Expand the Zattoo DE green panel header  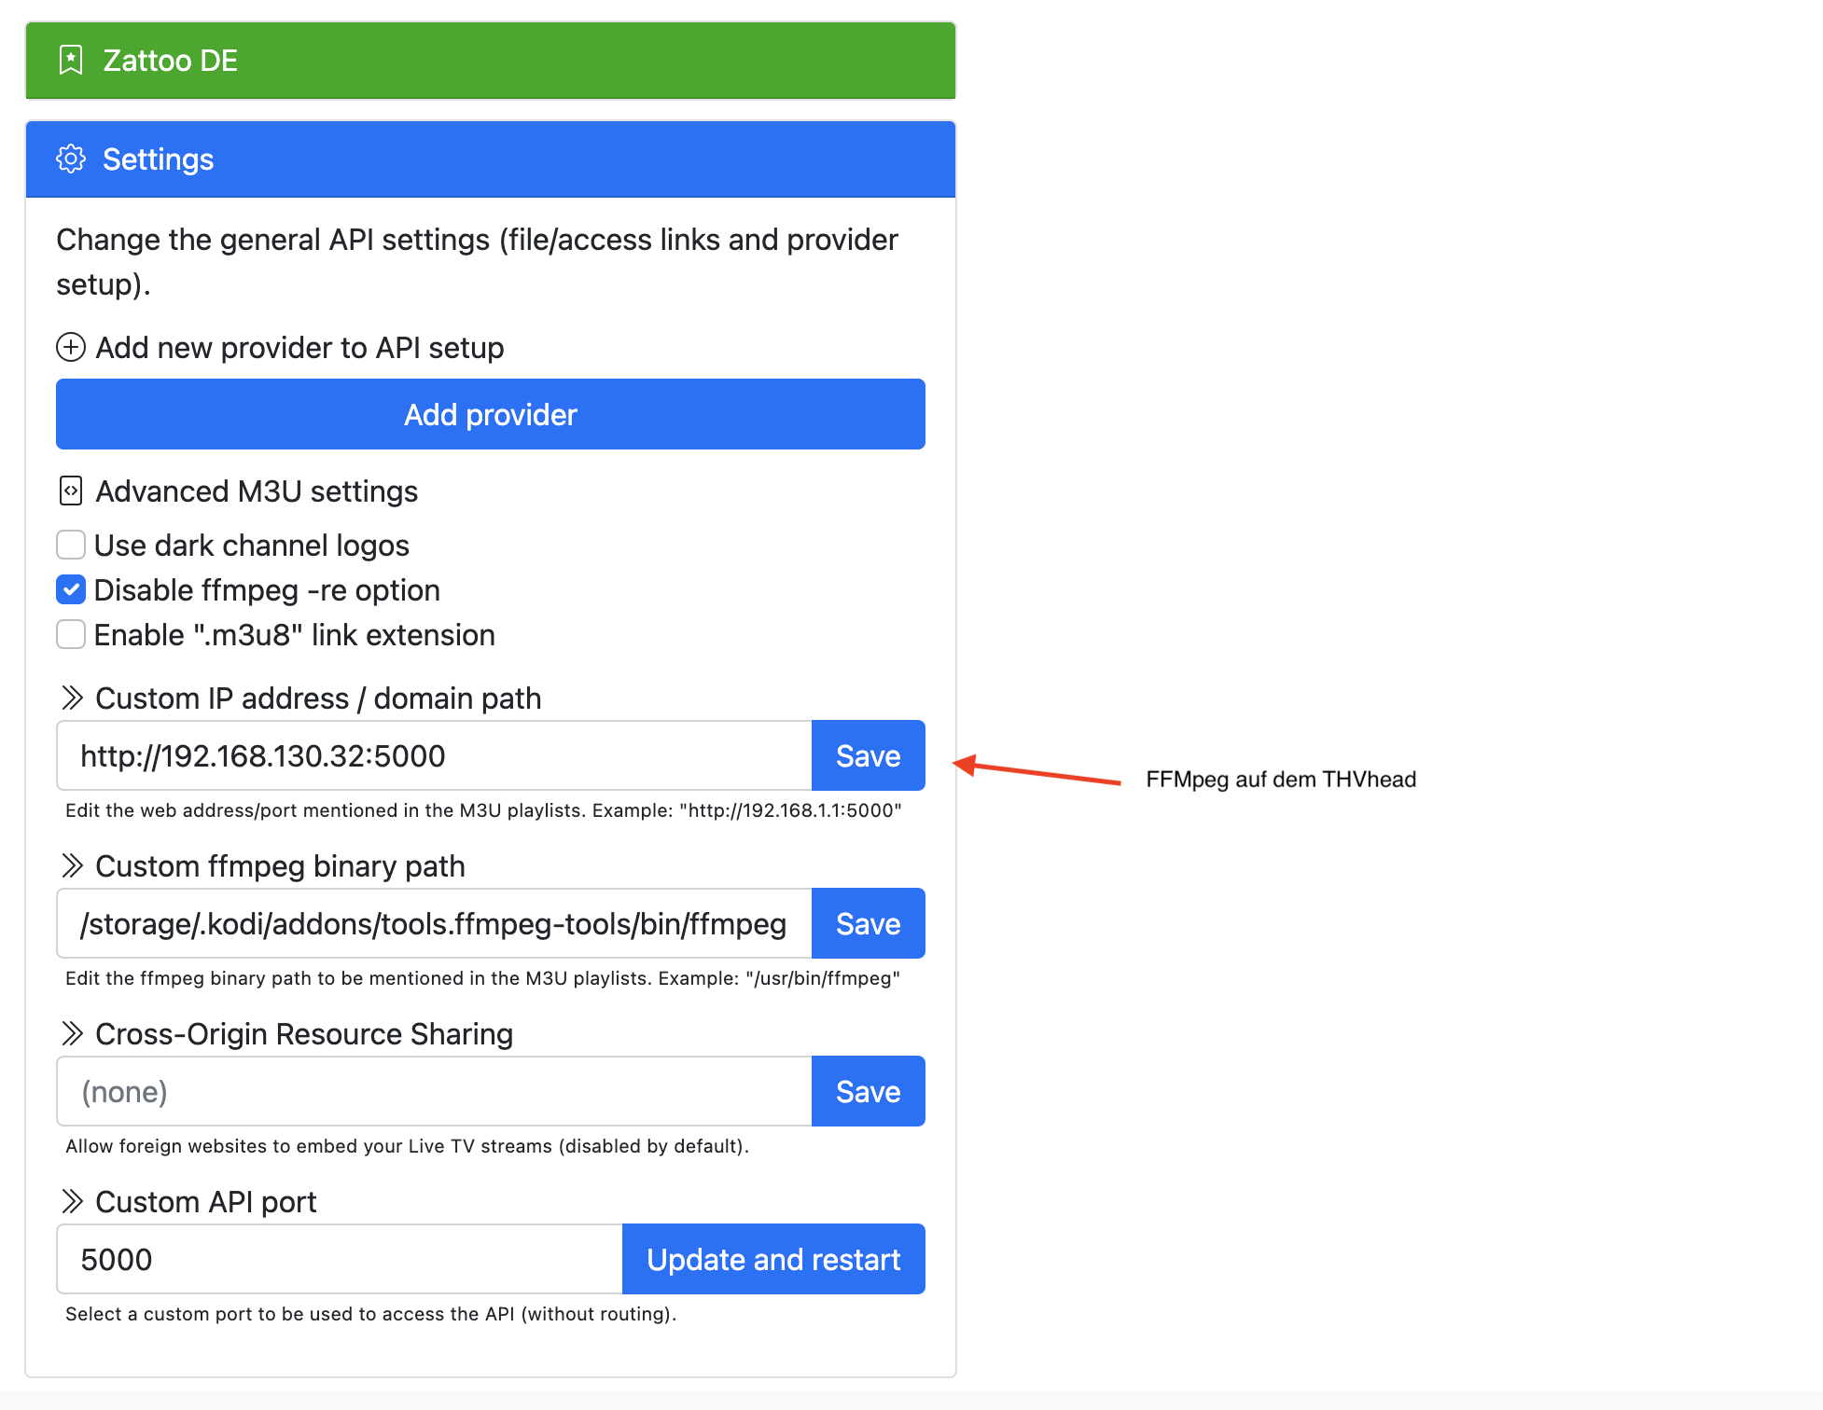pyautogui.click(x=491, y=61)
